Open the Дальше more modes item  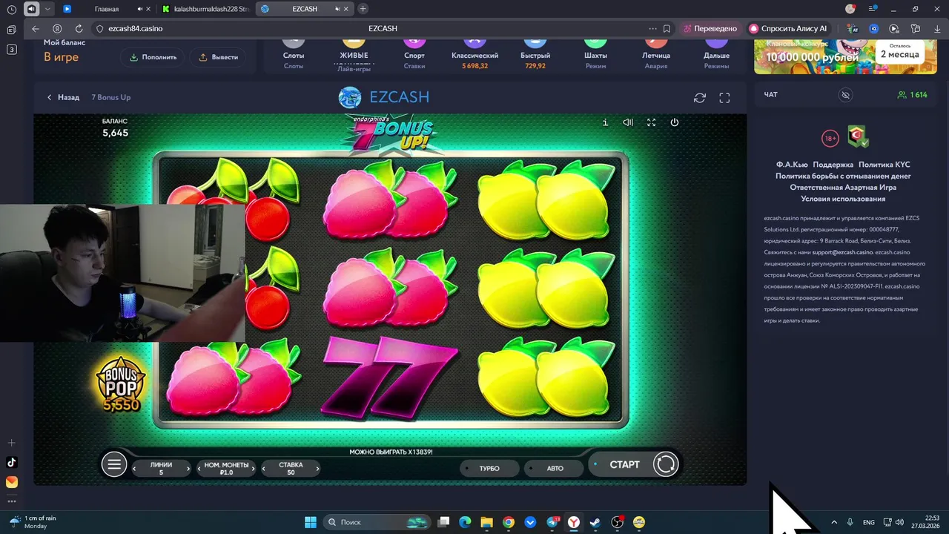coord(716,55)
